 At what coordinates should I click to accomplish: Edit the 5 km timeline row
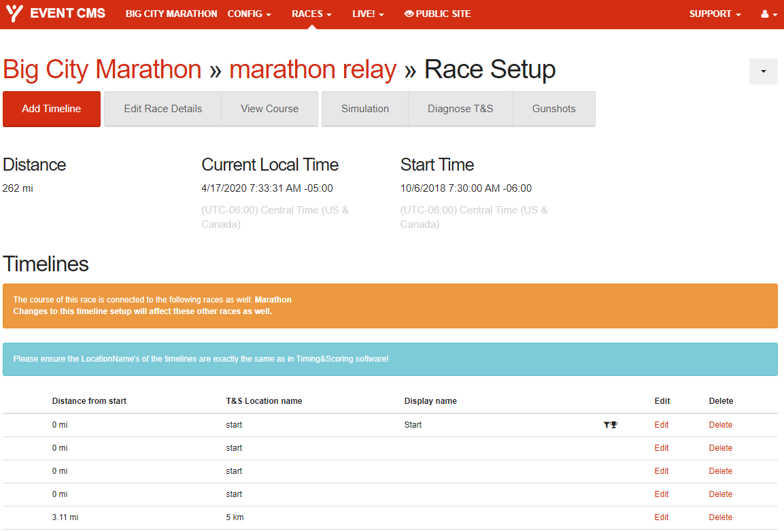coord(661,517)
